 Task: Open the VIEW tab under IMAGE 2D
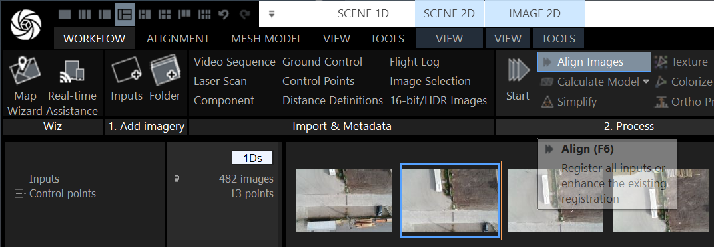508,39
